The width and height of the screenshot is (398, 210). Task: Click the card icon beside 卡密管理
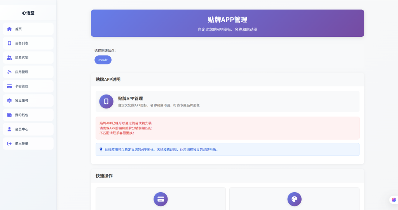pyautogui.click(x=9, y=86)
